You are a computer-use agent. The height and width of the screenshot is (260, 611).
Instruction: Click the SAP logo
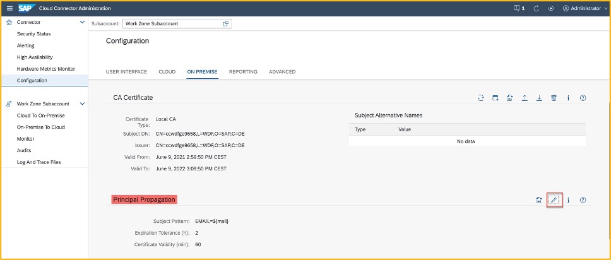click(27, 8)
